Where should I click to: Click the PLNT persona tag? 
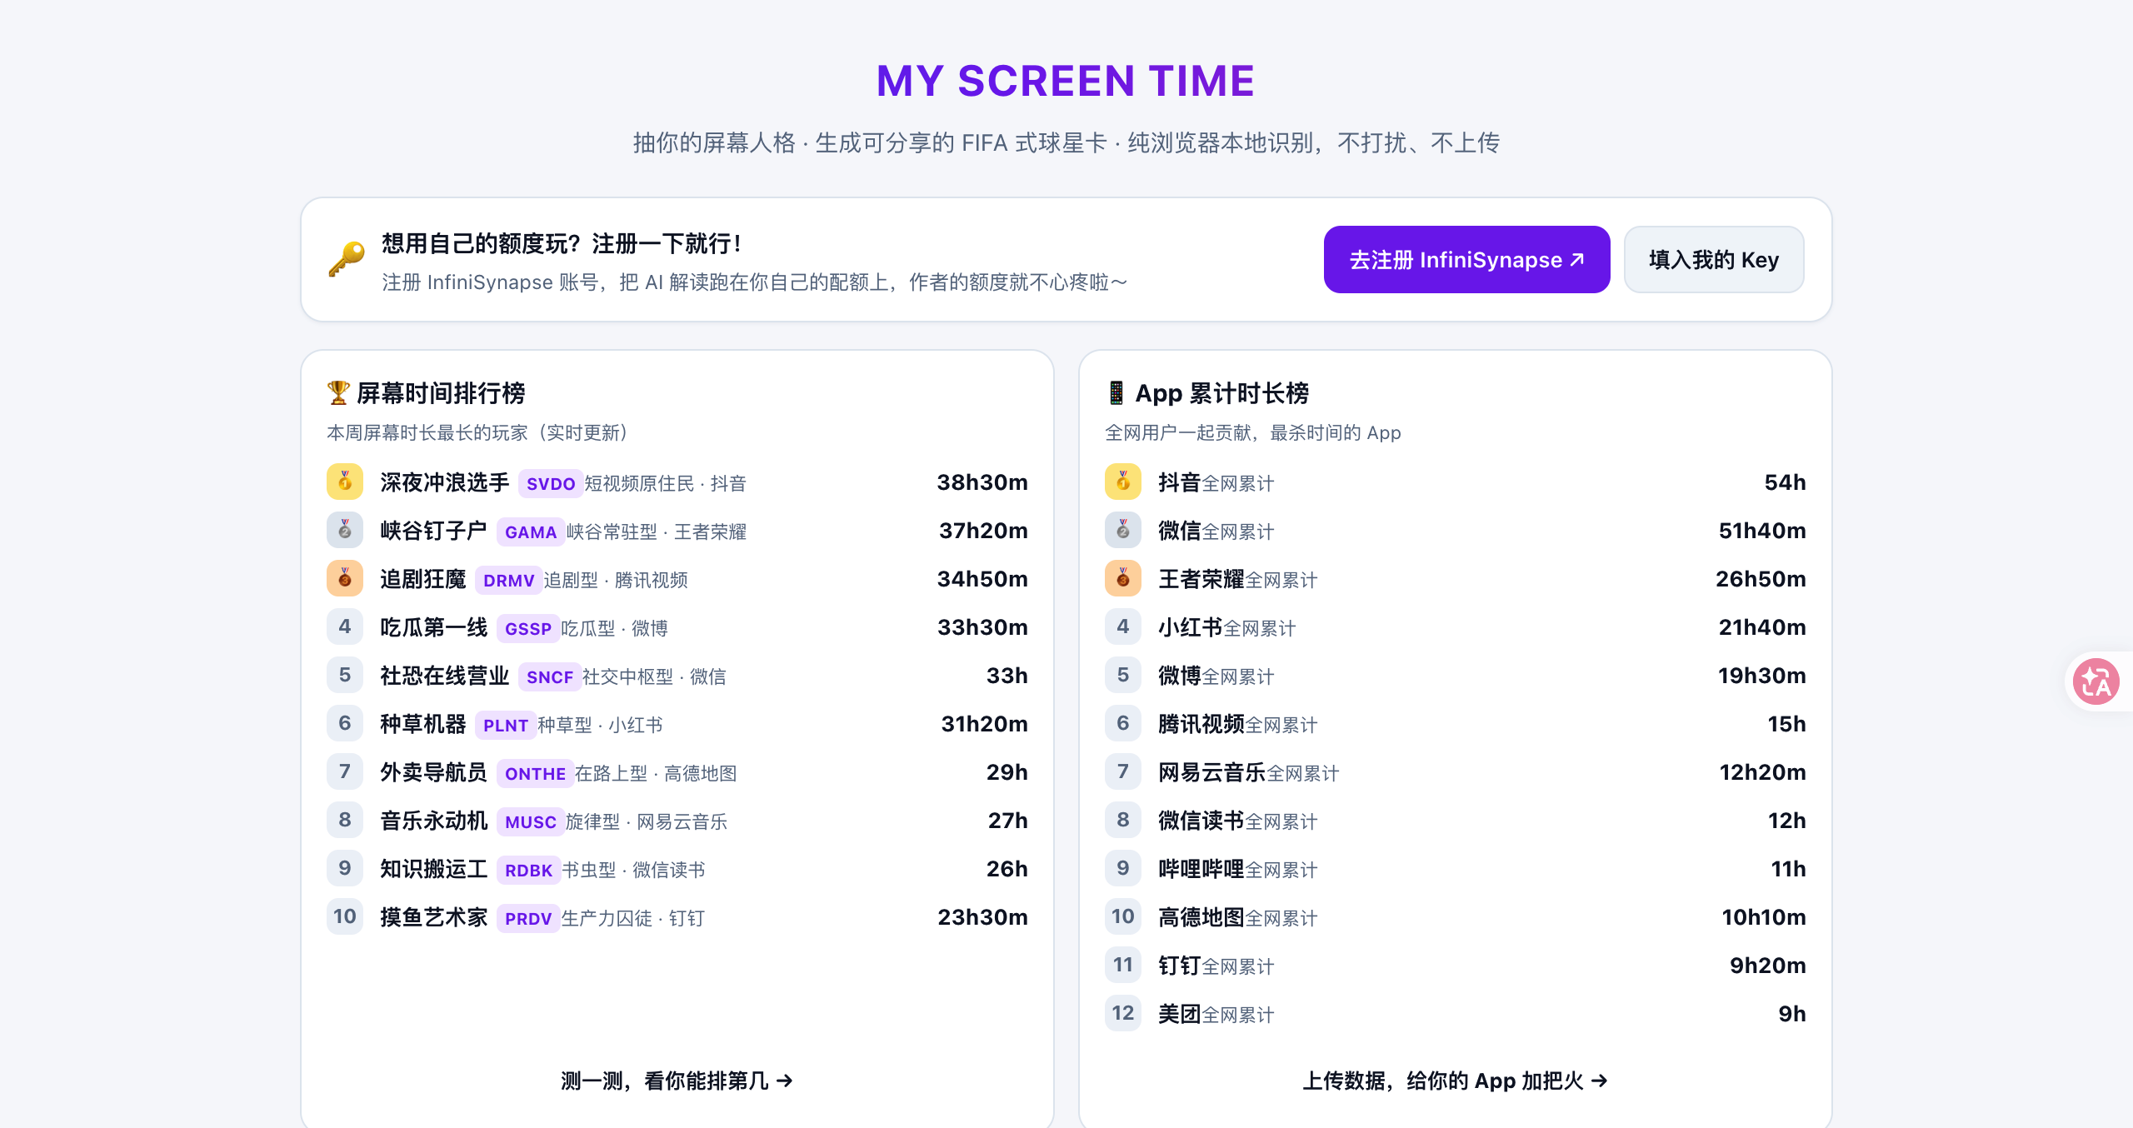(506, 725)
